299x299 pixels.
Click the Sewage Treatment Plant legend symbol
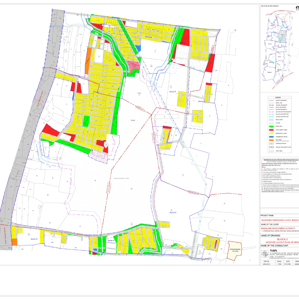[271, 147]
